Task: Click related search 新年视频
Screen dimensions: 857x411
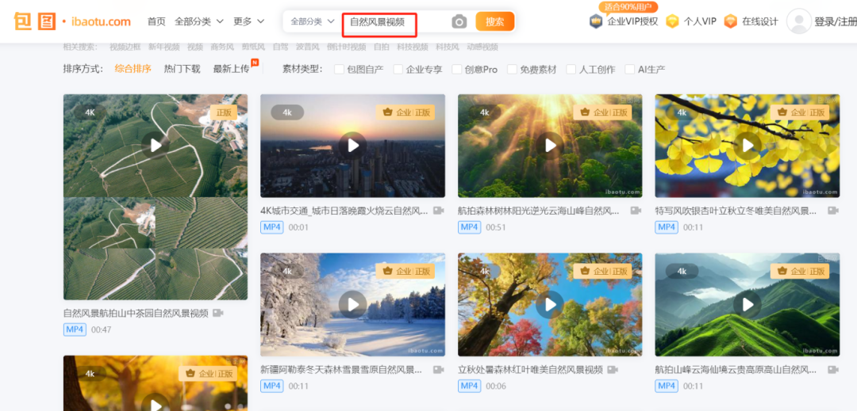Action: [x=164, y=48]
